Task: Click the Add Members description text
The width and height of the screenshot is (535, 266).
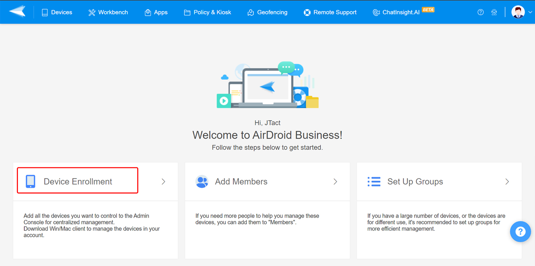Action: [257, 219]
